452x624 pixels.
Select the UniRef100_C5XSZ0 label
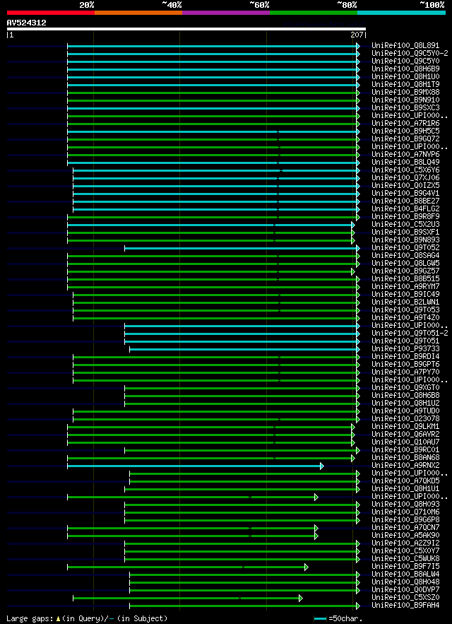point(405,597)
